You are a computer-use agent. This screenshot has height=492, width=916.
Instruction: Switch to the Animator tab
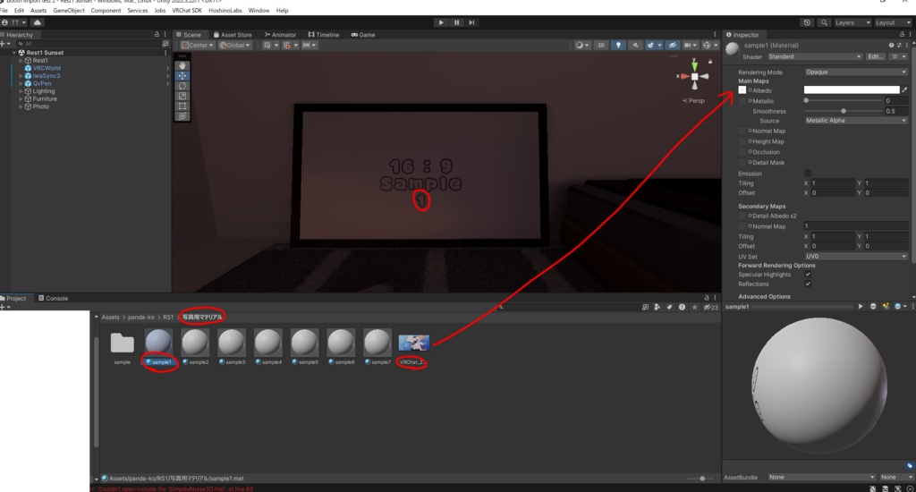[x=280, y=35]
